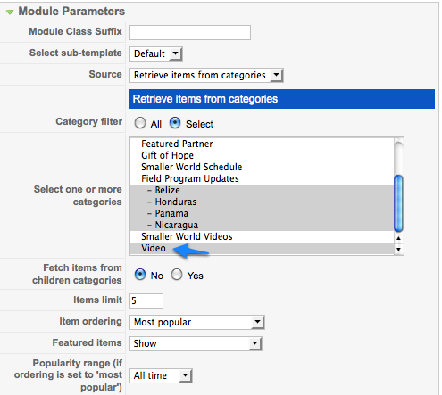Pick Field Program Updates category
Image resolution: width=442 pixels, height=395 pixels.
tap(190, 178)
